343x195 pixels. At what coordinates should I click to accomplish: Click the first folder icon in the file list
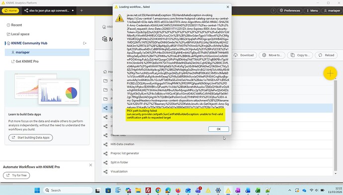pyautogui.click(x=105, y=81)
